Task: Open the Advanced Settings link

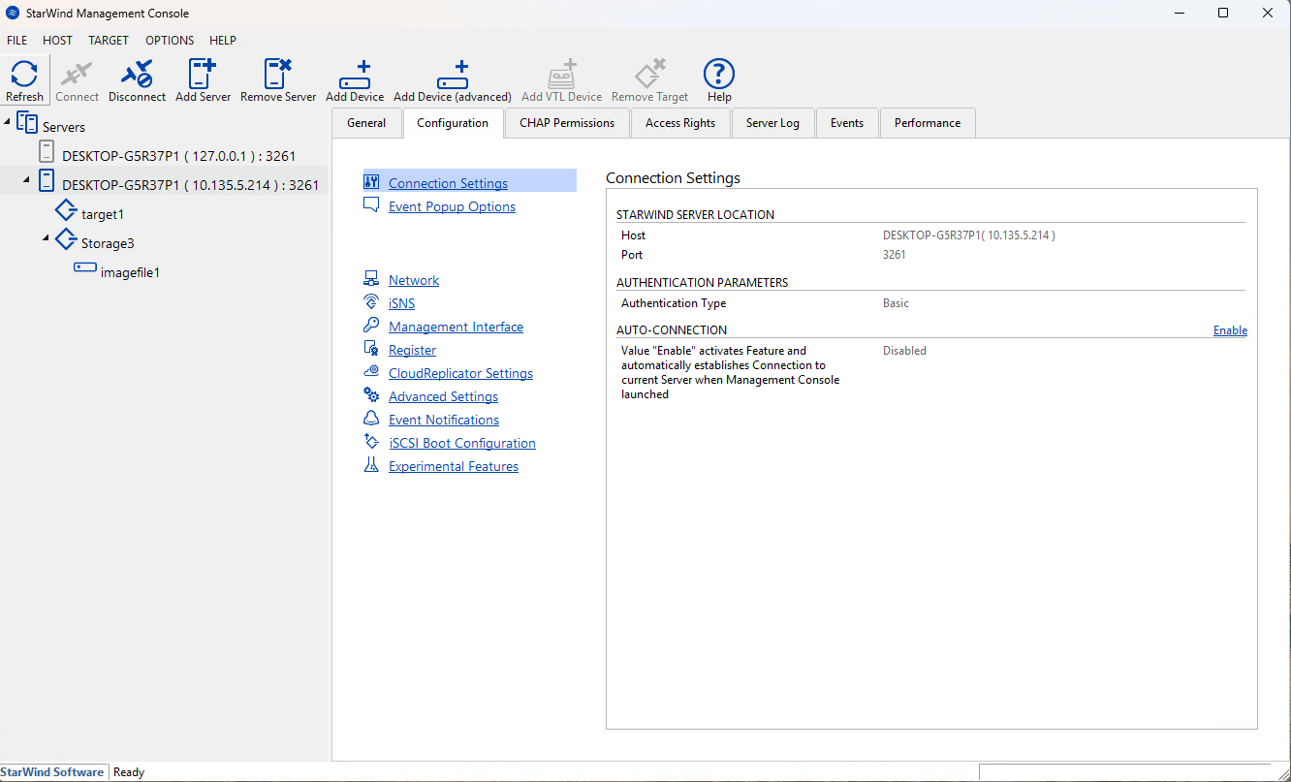Action: 443,396
